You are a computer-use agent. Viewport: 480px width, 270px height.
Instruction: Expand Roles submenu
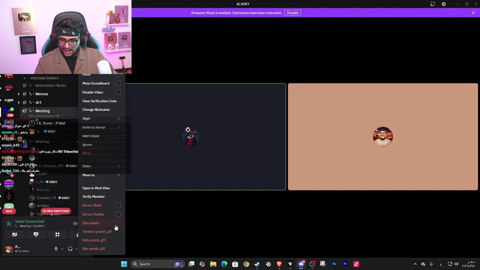(101, 166)
